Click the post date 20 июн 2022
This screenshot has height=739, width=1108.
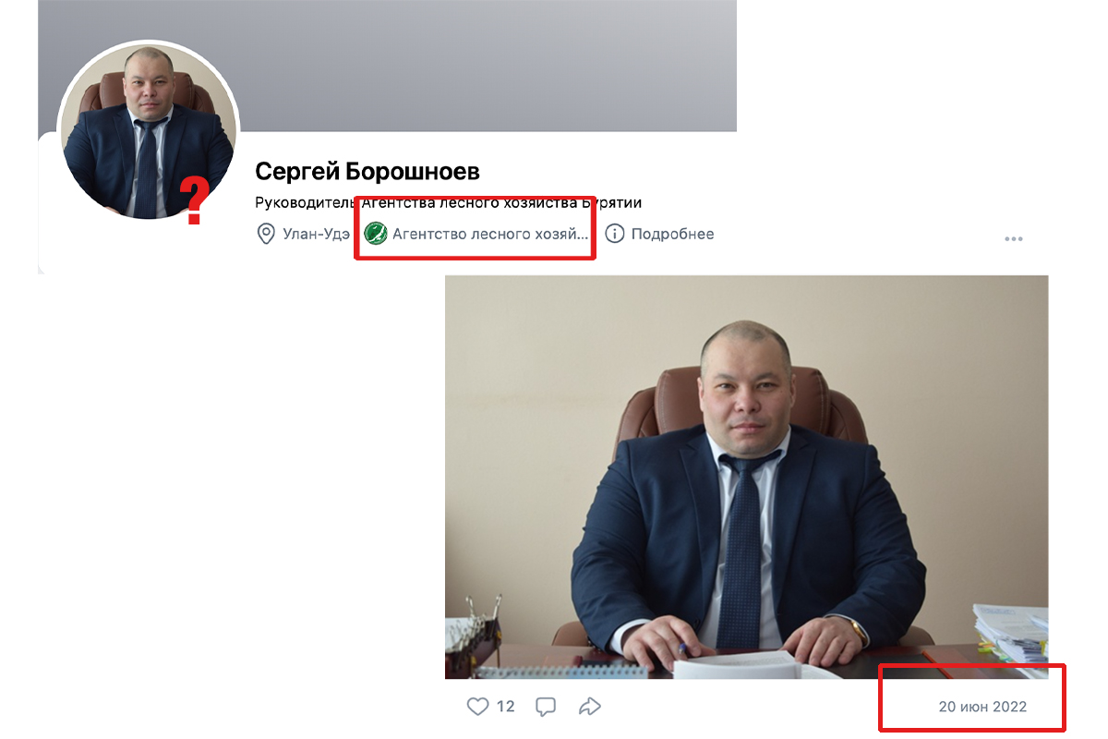(x=982, y=707)
